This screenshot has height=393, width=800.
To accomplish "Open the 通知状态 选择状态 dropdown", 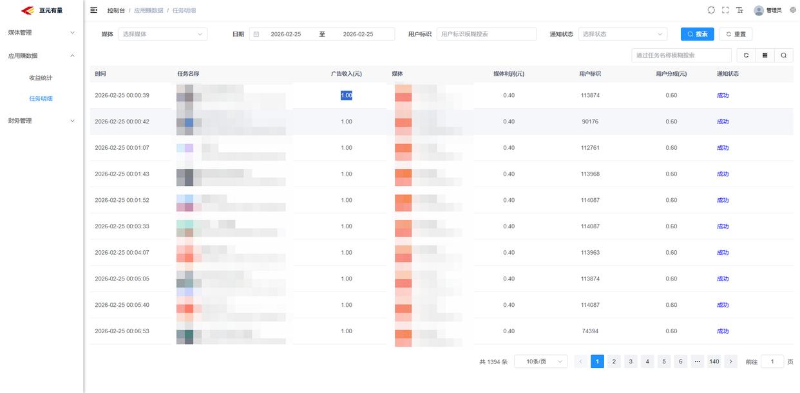I will tap(623, 34).
